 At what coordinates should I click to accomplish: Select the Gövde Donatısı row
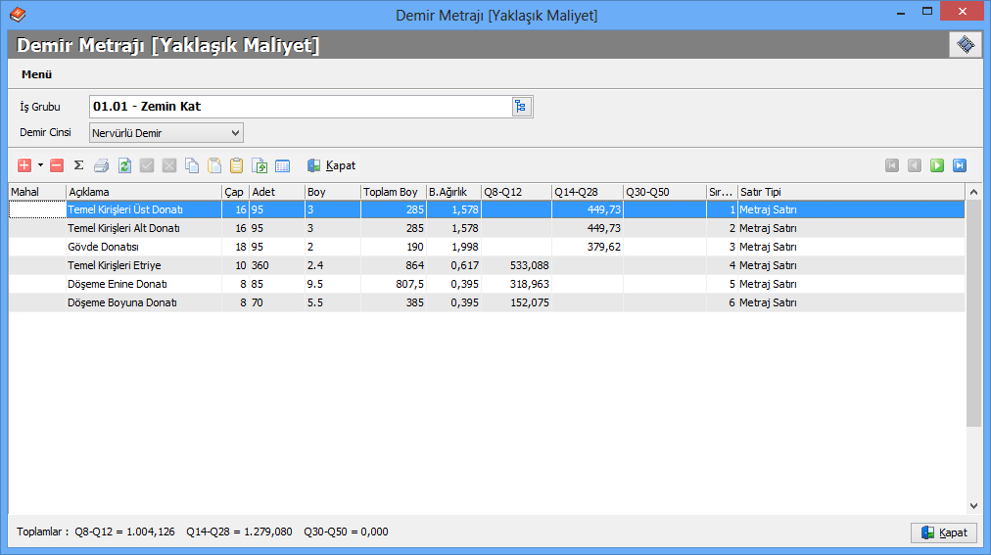104,247
